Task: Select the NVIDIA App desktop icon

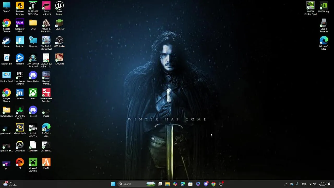Action: (x=324, y=7)
